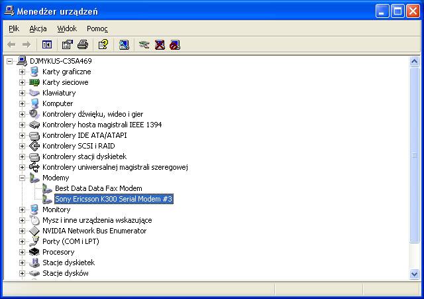
Task: Maximize the Menedżer urządzeń window
Action: click(397, 11)
